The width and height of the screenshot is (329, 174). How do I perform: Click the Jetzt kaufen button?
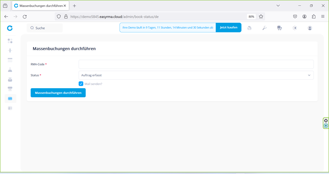(x=228, y=27)
